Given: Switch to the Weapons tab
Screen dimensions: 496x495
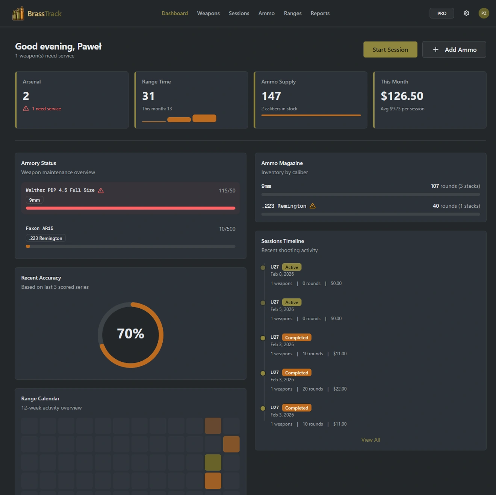Looking at the screenshot, I should coord(208,13).
